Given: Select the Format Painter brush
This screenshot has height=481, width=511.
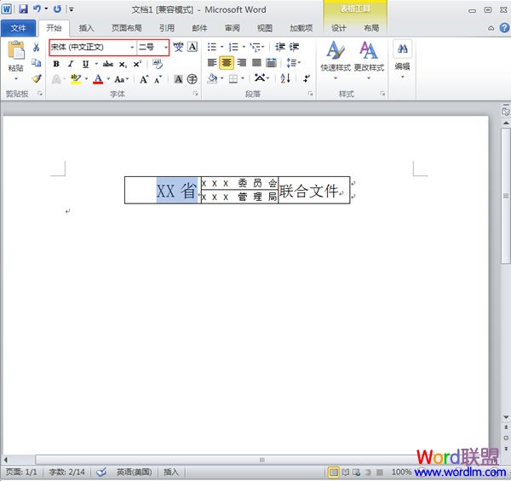Looking at the screenshot, I should tap(37, 78).
